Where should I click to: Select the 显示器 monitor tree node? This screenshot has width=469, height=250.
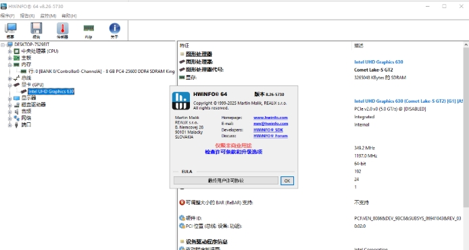28,98
